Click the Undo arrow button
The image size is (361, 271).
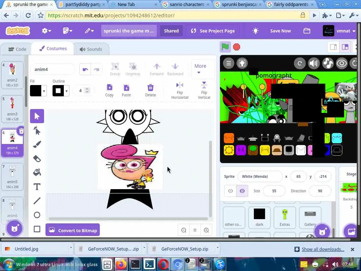[85, 70]
